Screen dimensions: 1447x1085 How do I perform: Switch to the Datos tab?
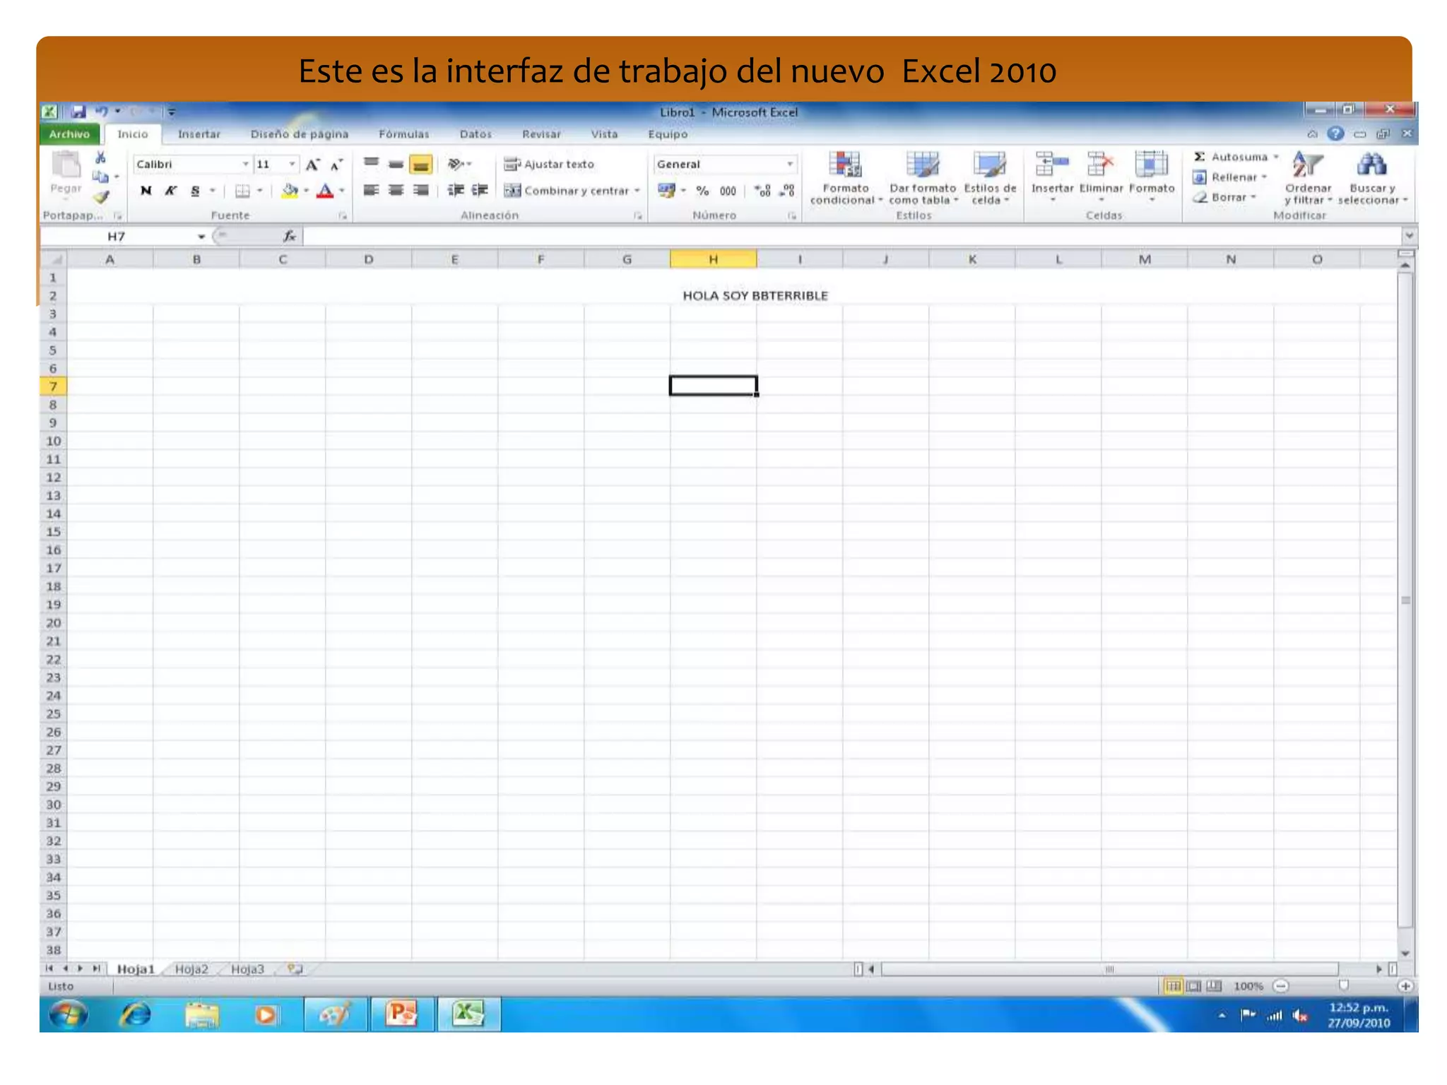476,134
